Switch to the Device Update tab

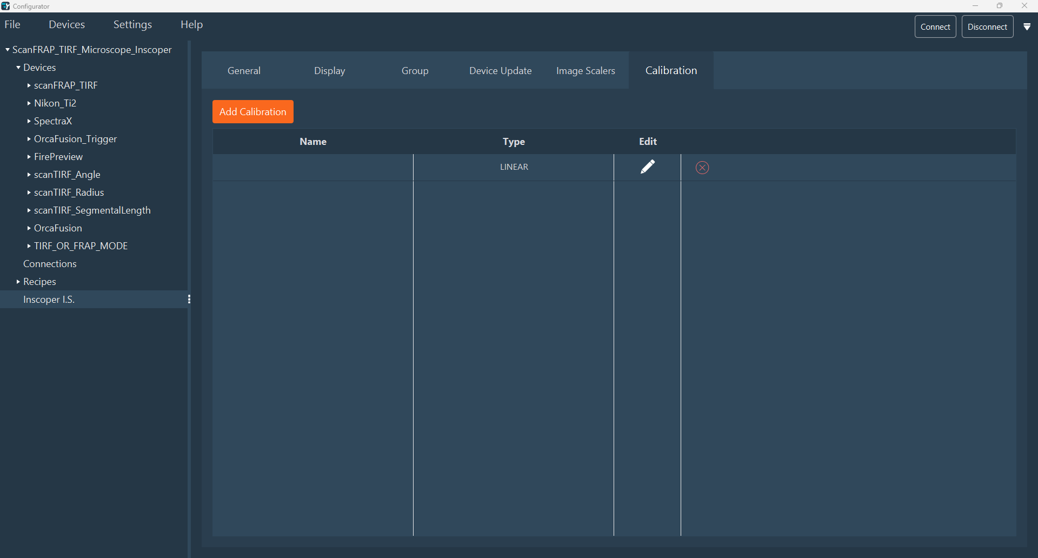pos(500,71)
